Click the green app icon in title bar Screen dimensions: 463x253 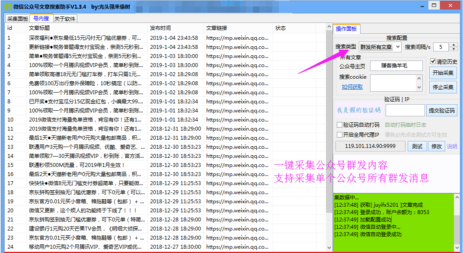pos(7,6)
